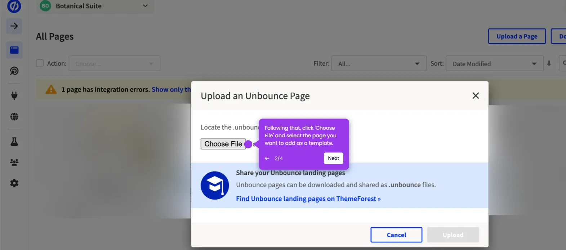Open the Settings gear icon

click(14, 183)
